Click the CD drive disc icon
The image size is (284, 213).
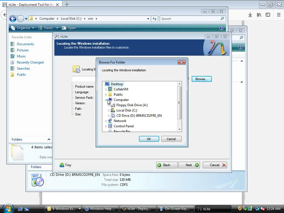point(113,115)
